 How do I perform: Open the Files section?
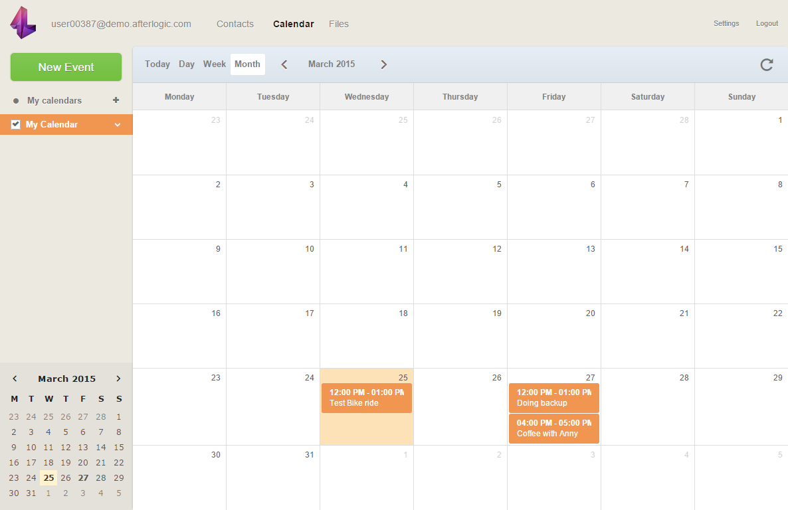339,24
